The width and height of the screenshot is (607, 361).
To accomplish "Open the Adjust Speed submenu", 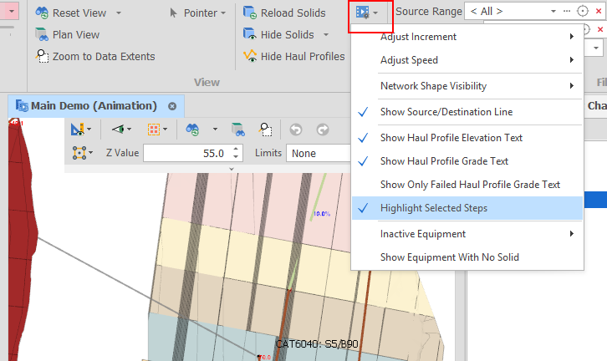I will [x=467, y=60].
